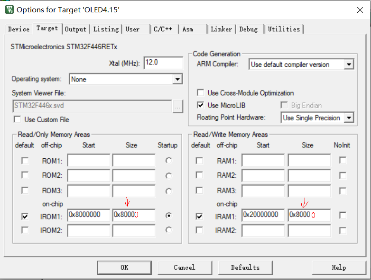
Task: Open the Utilities tab
Action: (x=284, y=29)
